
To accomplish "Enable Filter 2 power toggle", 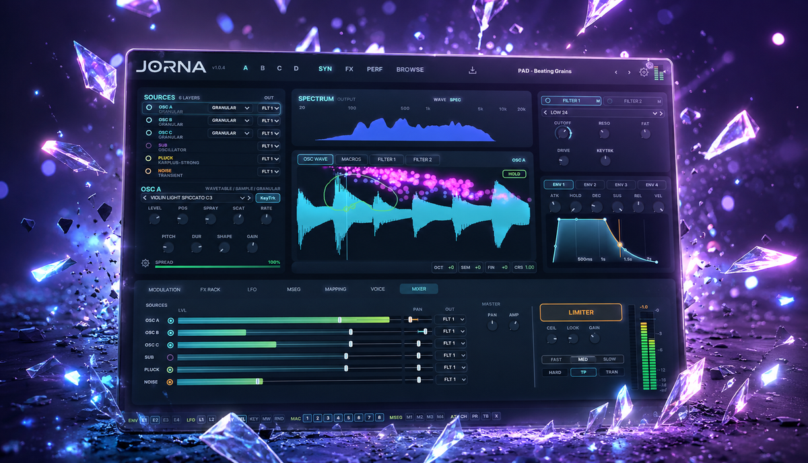I will click(610, 101).
